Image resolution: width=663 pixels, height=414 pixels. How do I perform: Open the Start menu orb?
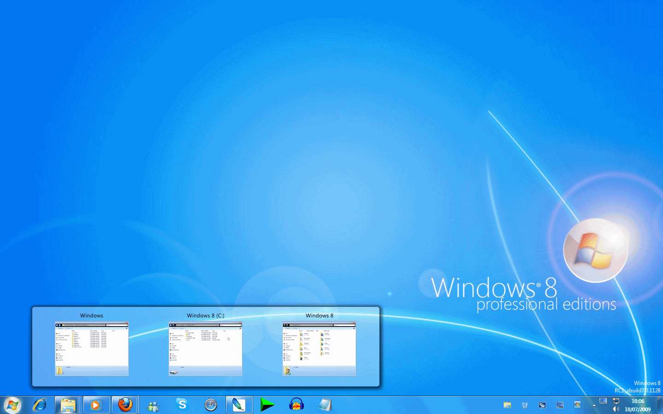[12, 405]
